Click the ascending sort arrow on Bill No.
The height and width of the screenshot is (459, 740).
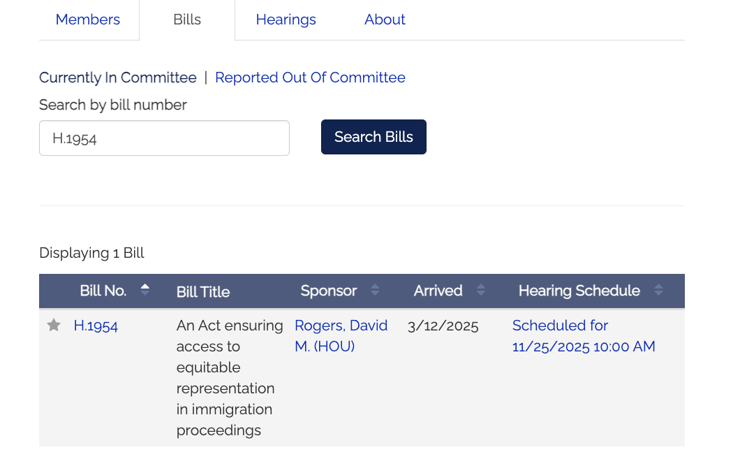click(145, 286)
